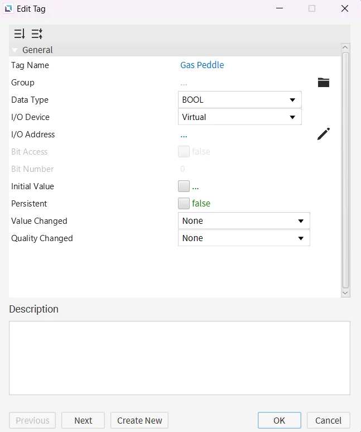361x432 pixels.
Task: Click the Create New button
Action: 139,420
